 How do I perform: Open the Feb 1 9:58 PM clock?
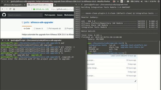[150, 1]
